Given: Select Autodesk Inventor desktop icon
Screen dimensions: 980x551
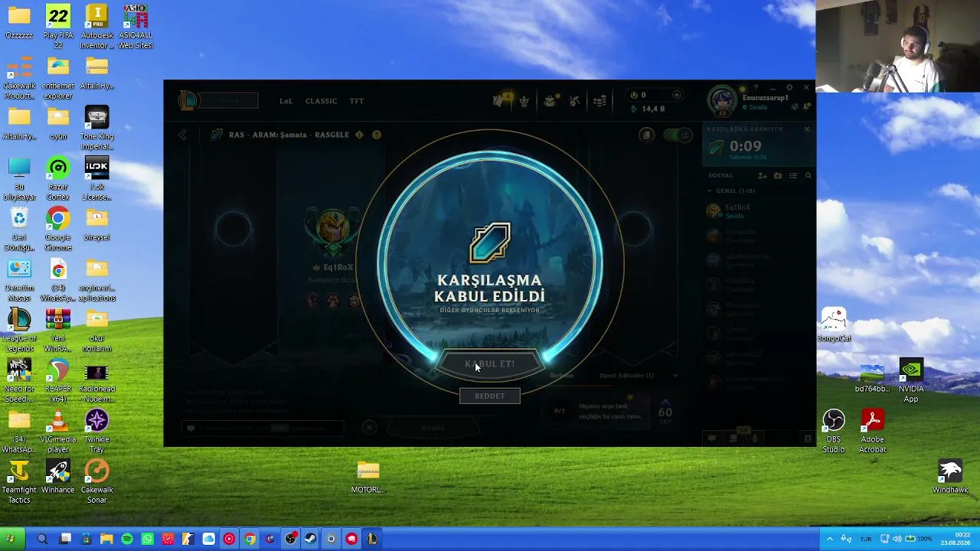Looking at the screenshot, I should (96, 28).
